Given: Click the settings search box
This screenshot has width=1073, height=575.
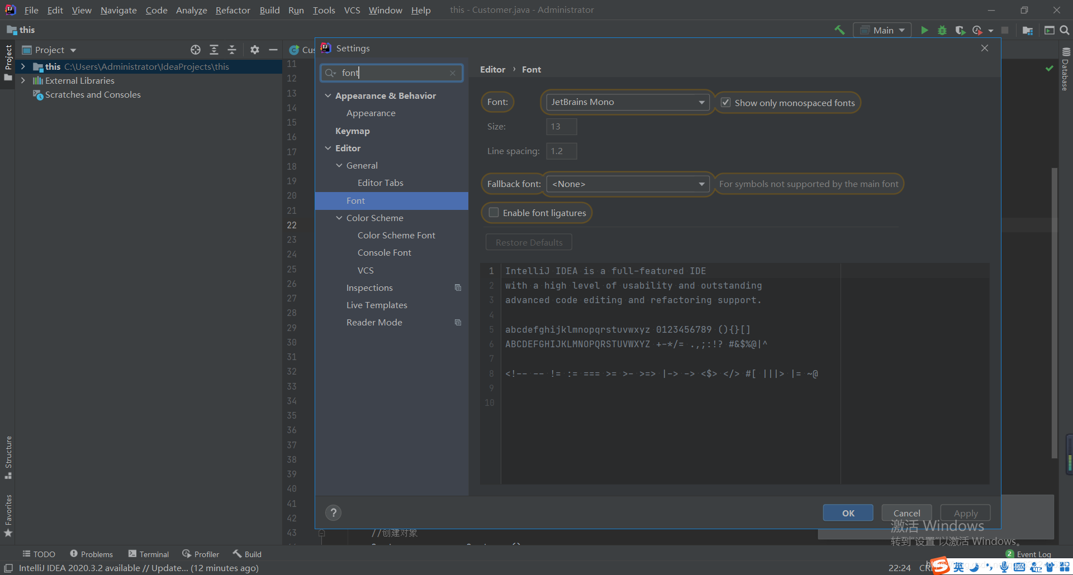Looking at the screenshot, I should click(x=391, y=73).
